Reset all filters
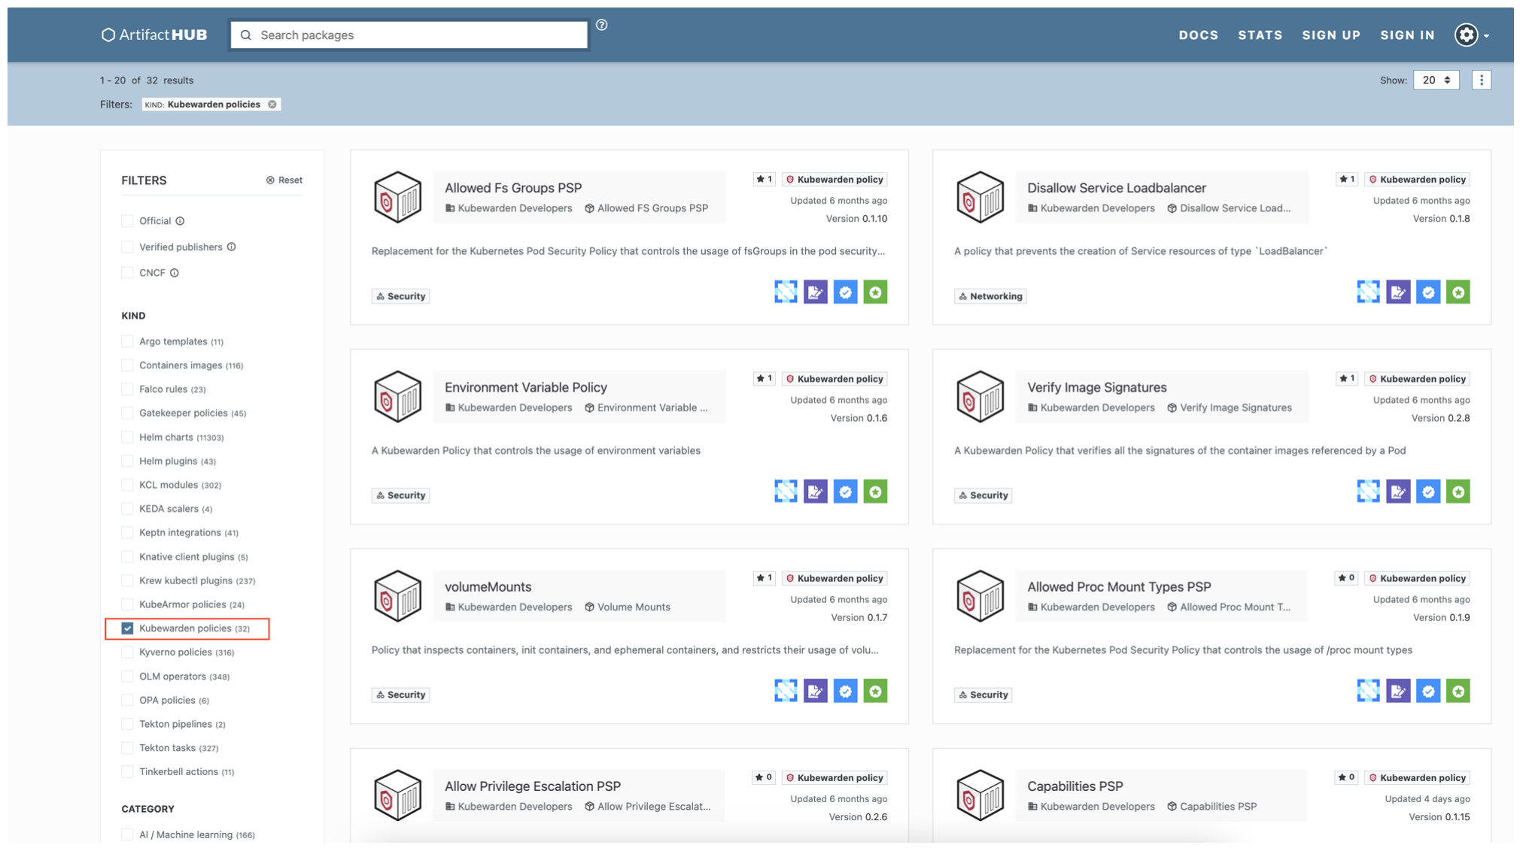The width and height of the screenshot is (1520, 851). (284, 180)
